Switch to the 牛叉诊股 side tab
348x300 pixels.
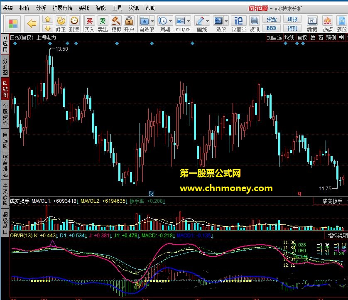point(5,194)
